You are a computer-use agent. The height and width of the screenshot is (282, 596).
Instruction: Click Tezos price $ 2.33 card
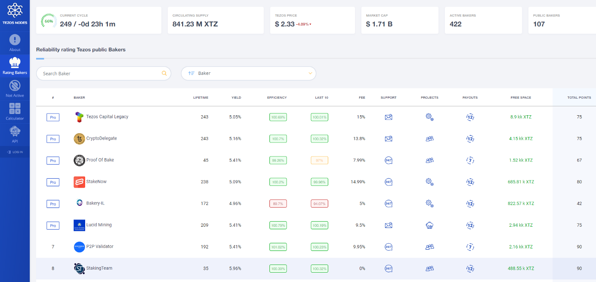point(312,20)
